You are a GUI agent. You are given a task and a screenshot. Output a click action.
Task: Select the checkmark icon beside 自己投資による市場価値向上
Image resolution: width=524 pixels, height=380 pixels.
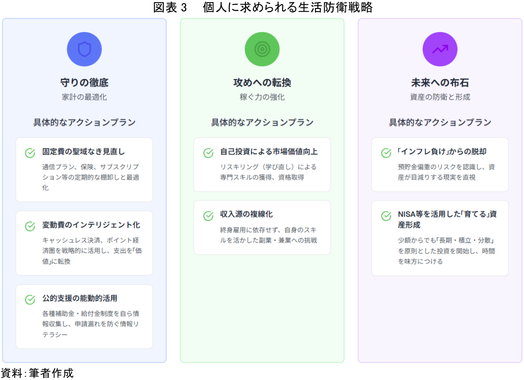(x=208, y=153)
